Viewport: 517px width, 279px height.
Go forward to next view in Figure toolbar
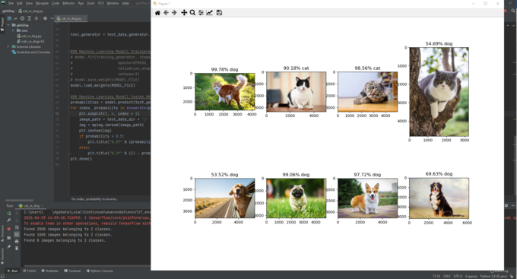click(174, 13)
